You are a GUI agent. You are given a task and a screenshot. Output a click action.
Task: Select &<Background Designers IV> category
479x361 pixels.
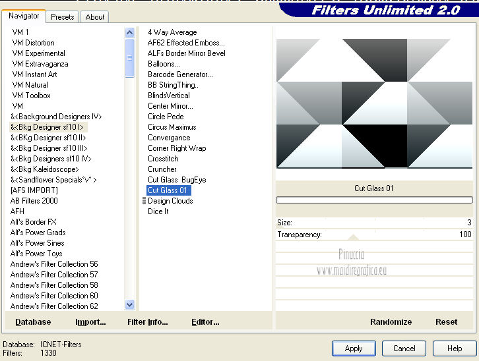click(56, 117)
